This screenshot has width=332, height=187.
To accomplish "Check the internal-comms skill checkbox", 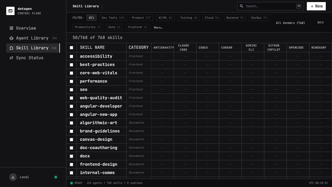I will pos(72,173).
